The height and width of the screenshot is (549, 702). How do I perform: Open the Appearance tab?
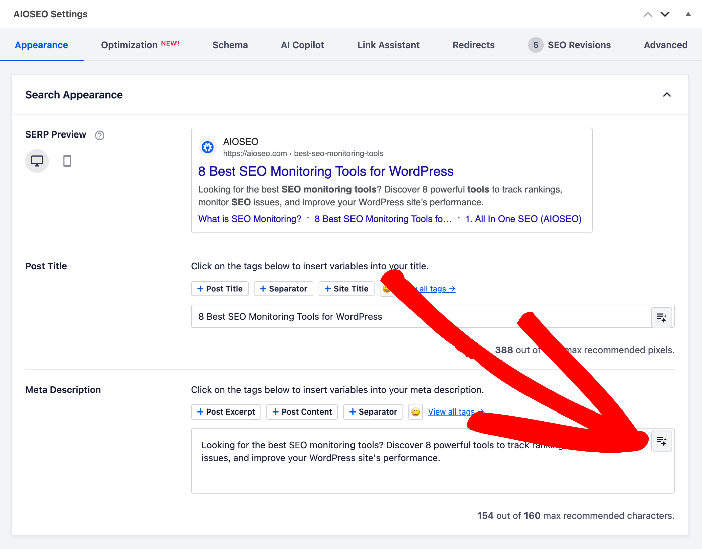click(42, 45)
